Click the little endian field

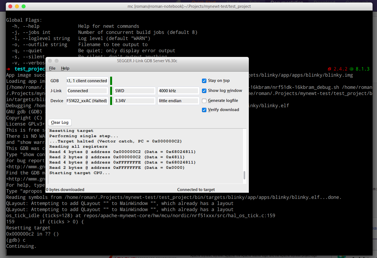click(179, 101)
